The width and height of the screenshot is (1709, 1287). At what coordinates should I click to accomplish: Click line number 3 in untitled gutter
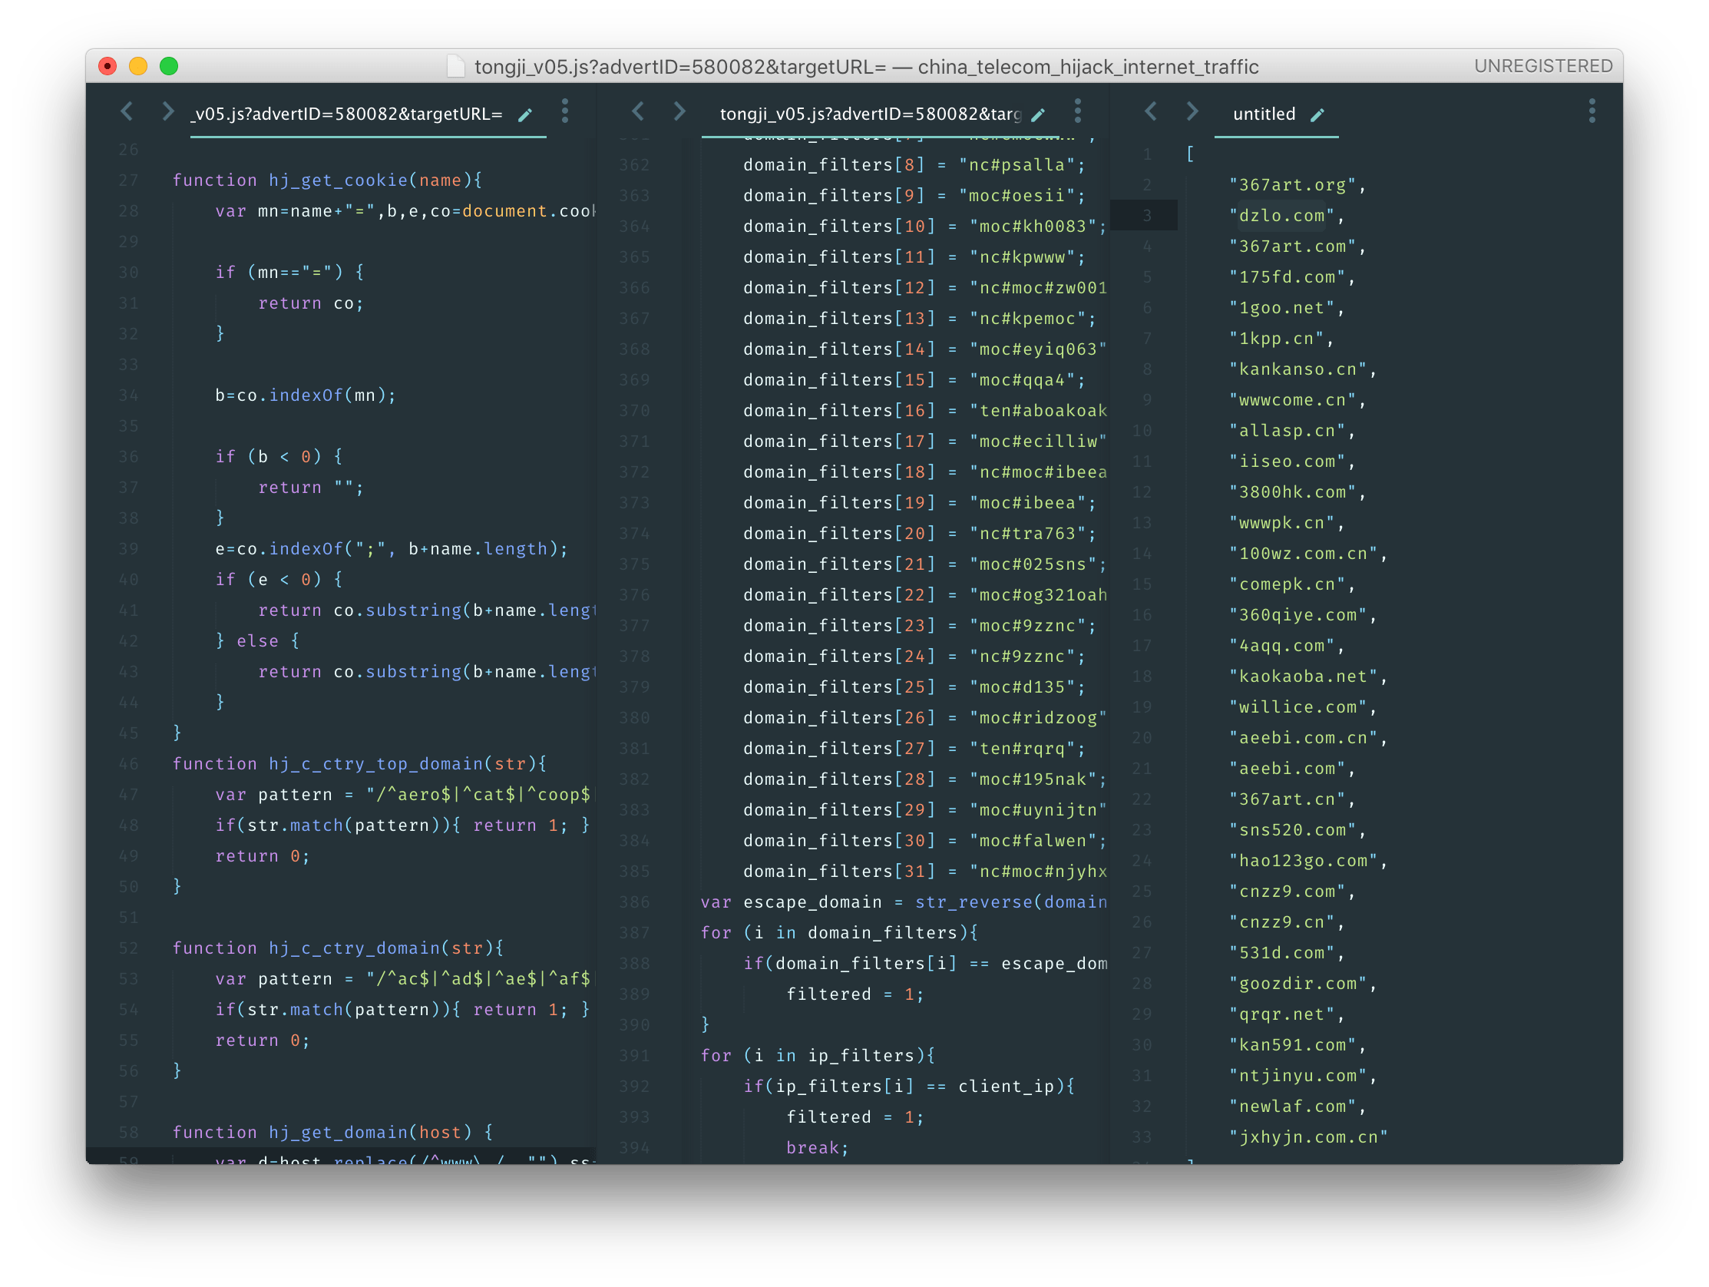pos(1146,216)
